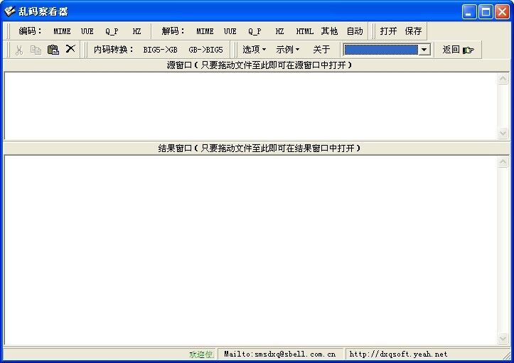Click the 返回 return button
Image resolution: width=514 pixels, height=363 pixels.
coord(458,50)
